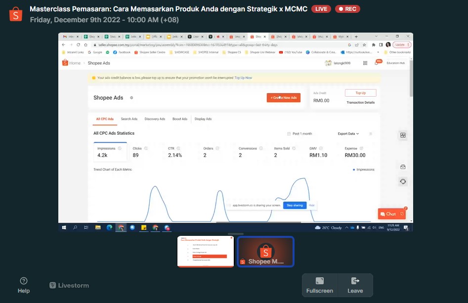This screenshot has width=468, height=303.
Task: Open the Facebook bookmark
Action: tap(122, 52)
